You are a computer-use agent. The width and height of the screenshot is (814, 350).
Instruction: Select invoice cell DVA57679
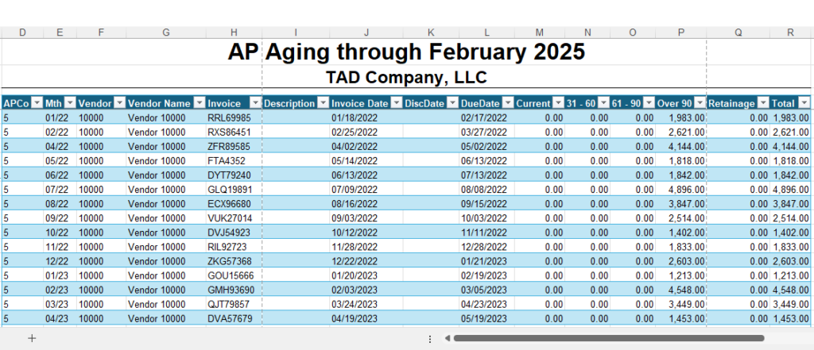[x=234, y=318]
